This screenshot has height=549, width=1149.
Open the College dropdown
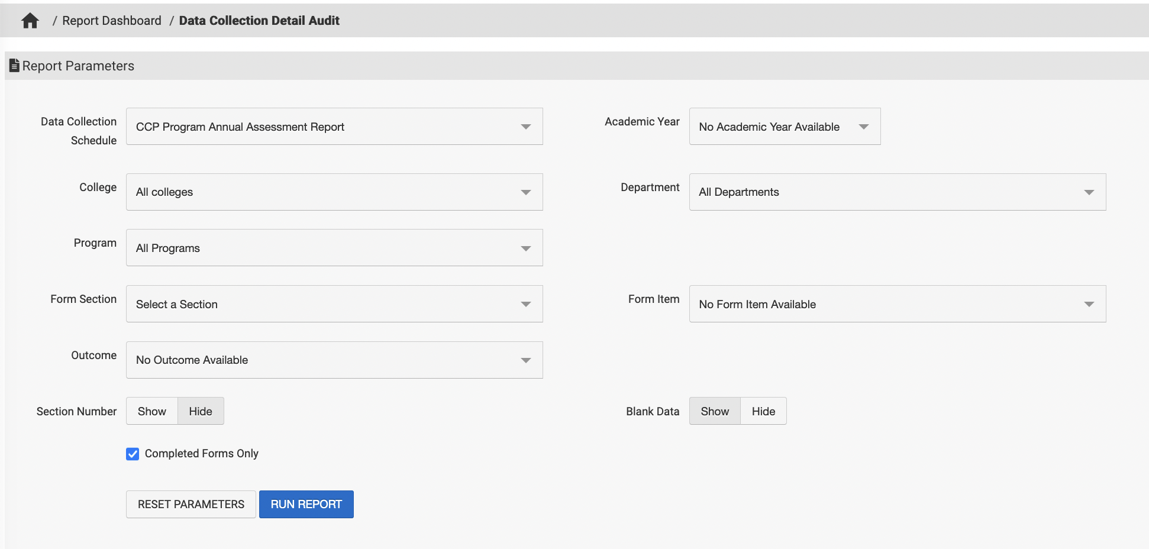(x=334, y=192)
